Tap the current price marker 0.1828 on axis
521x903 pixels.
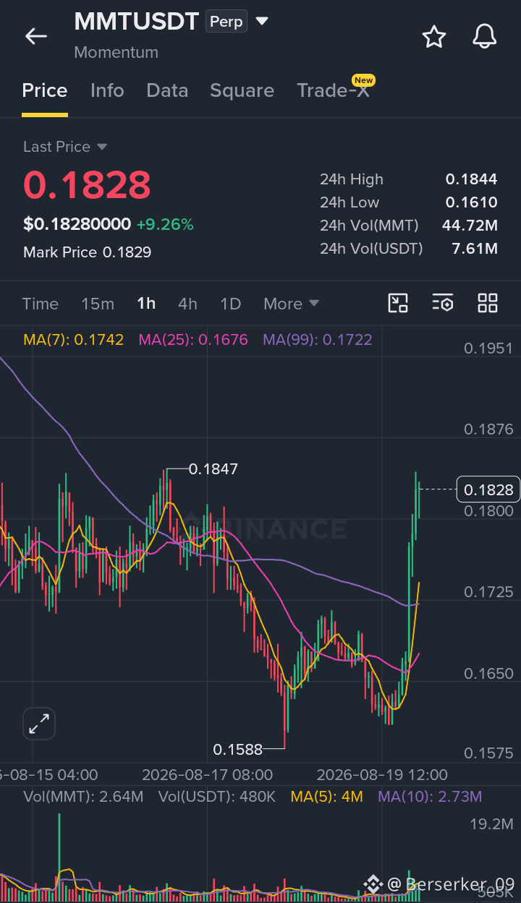point(488,489)
